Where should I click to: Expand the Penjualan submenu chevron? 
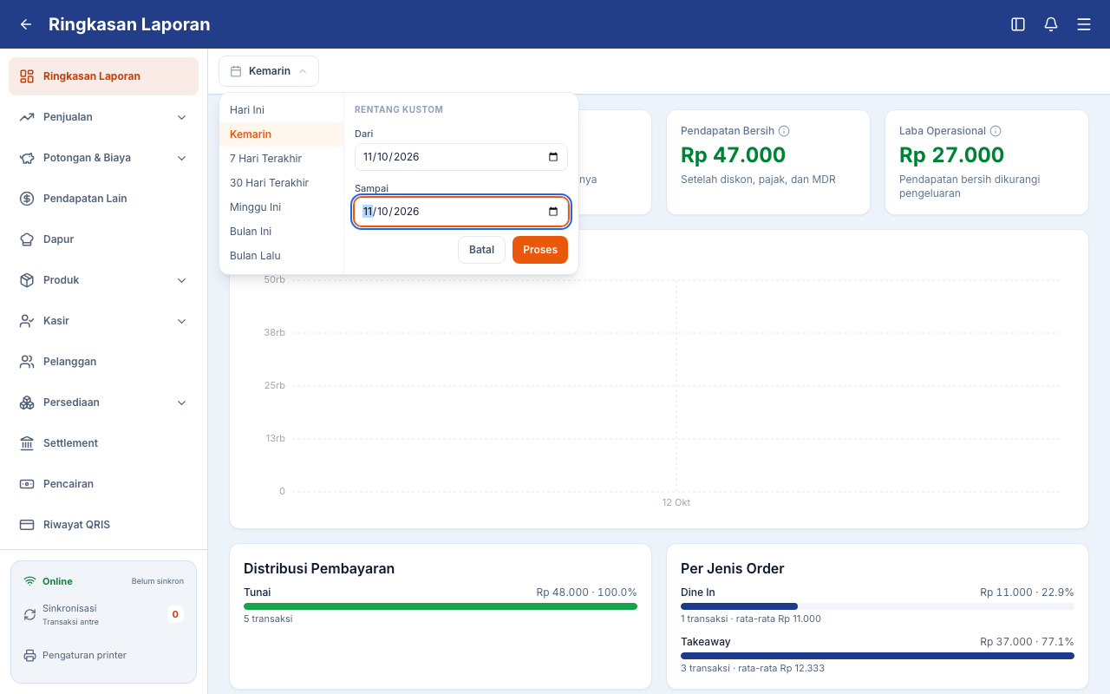tap(182, 117)
